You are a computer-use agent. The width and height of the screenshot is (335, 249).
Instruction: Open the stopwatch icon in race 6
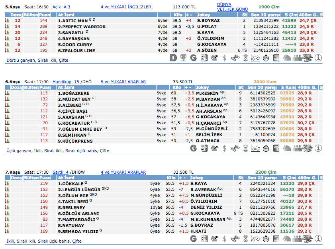[266, 148]
